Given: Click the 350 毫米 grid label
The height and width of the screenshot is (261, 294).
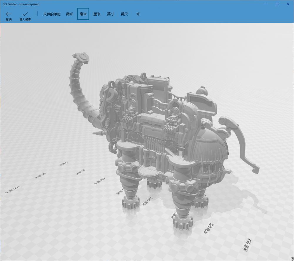Looking at the screenshot, I should tap(247, 245).
